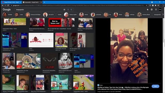Open the extensions puzzle icon
165x93 pixels.
[x=155, y=5]
